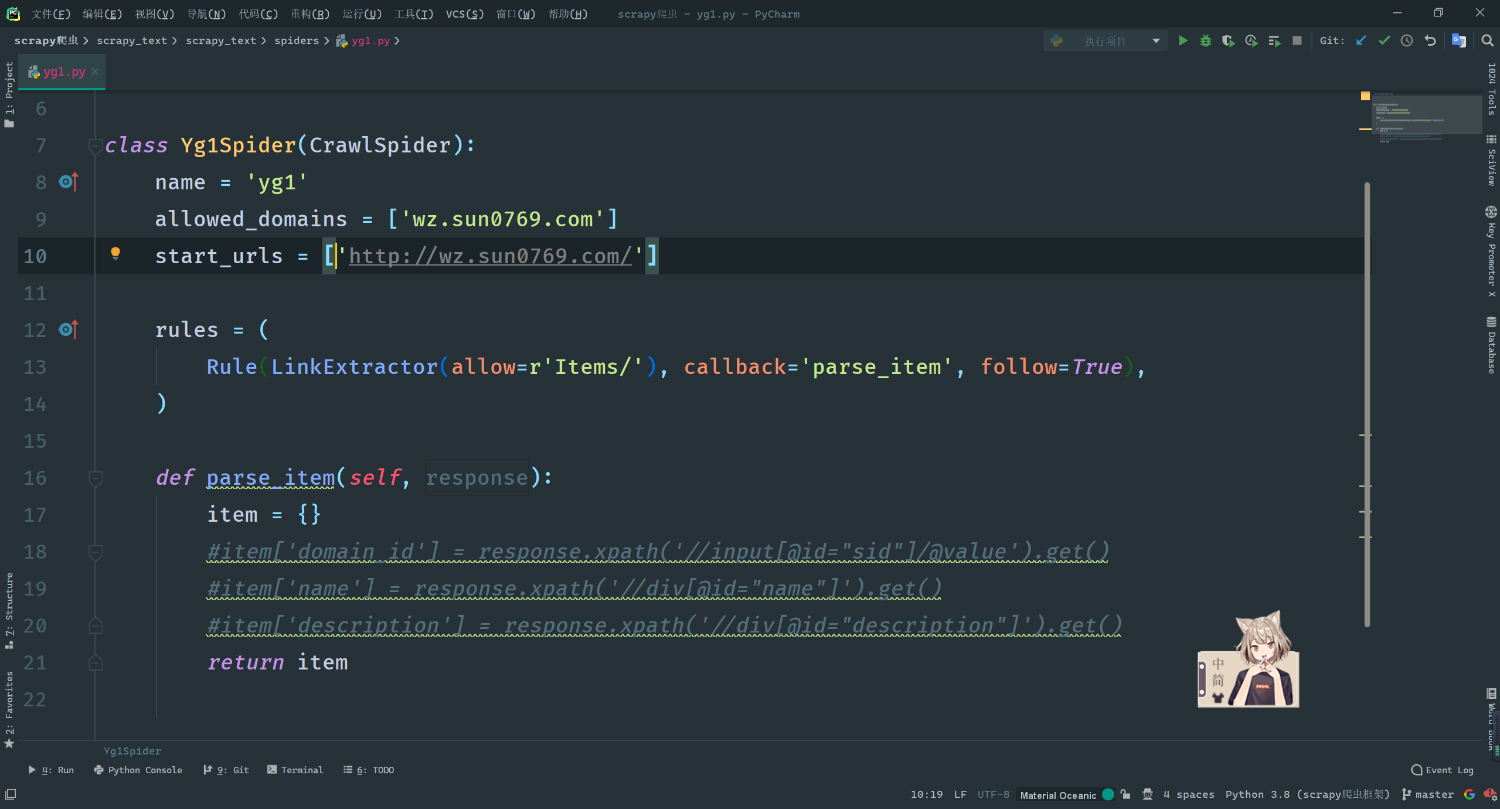
Task: Click the Material Oceanic theme color dot
Action: [x=1108, y=794]
